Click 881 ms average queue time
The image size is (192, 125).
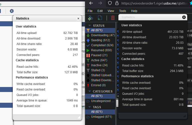pyautogui.click(x=178, y=99)
